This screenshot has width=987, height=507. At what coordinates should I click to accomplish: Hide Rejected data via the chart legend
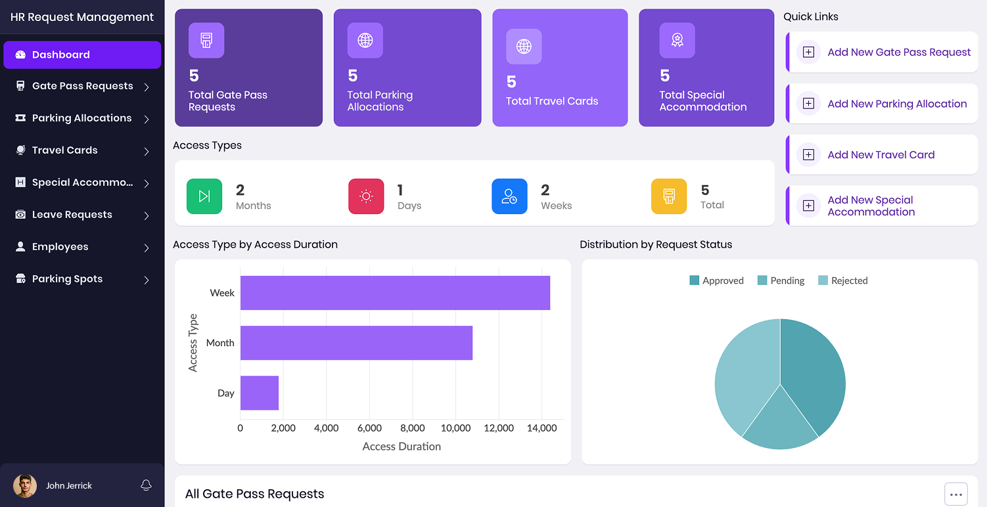842,280
